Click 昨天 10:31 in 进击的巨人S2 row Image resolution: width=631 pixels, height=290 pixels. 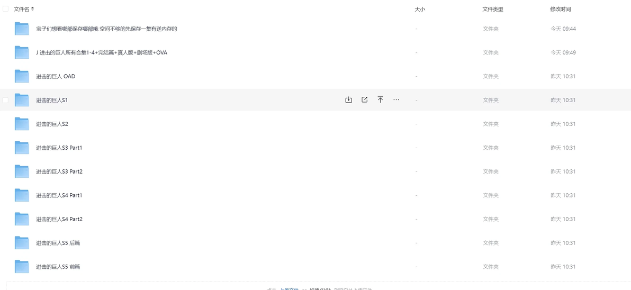click(563, 124)
